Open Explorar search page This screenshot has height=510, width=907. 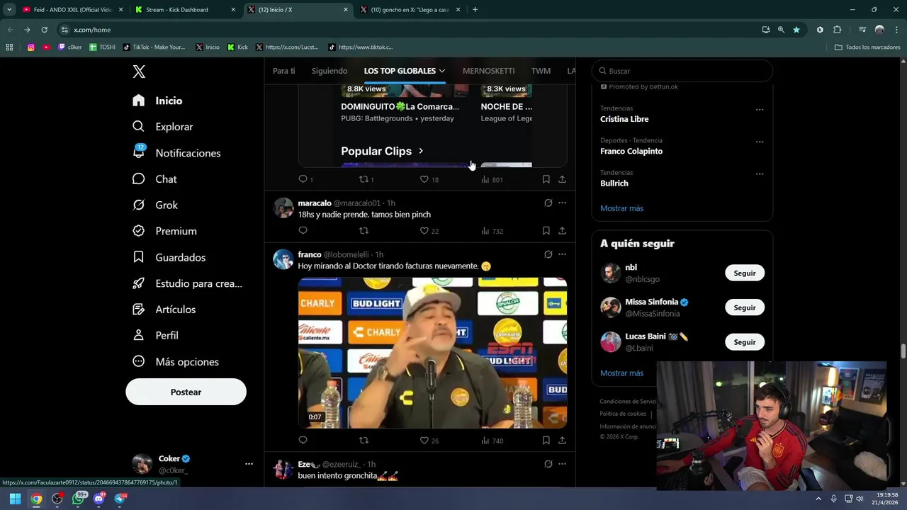(x=162, y=127)
